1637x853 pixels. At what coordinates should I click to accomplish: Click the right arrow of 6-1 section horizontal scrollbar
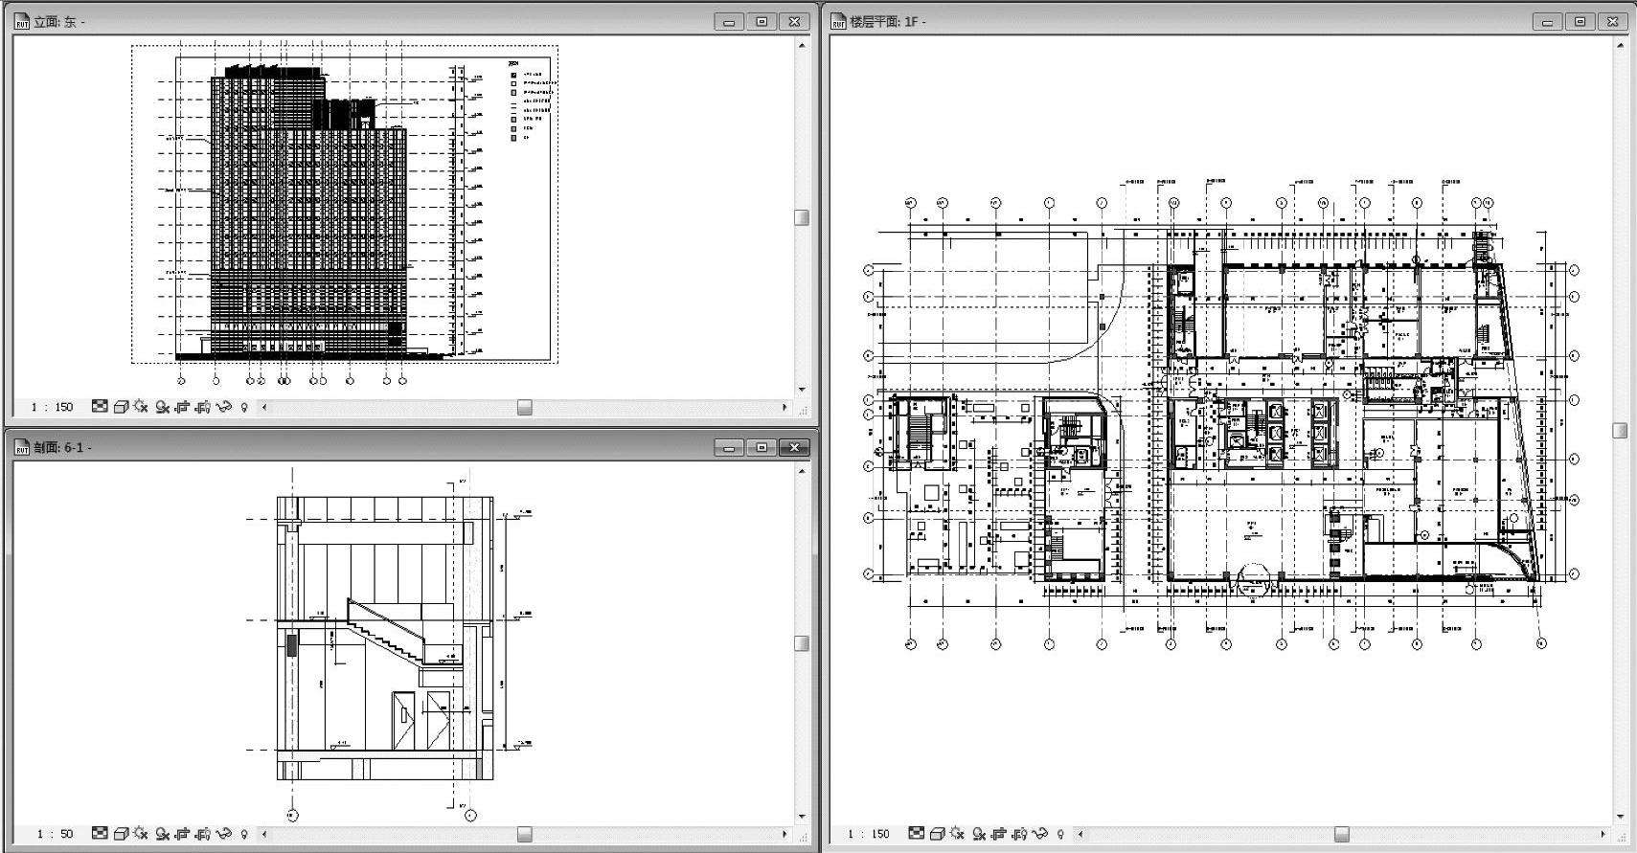click(x=784, y=834)
